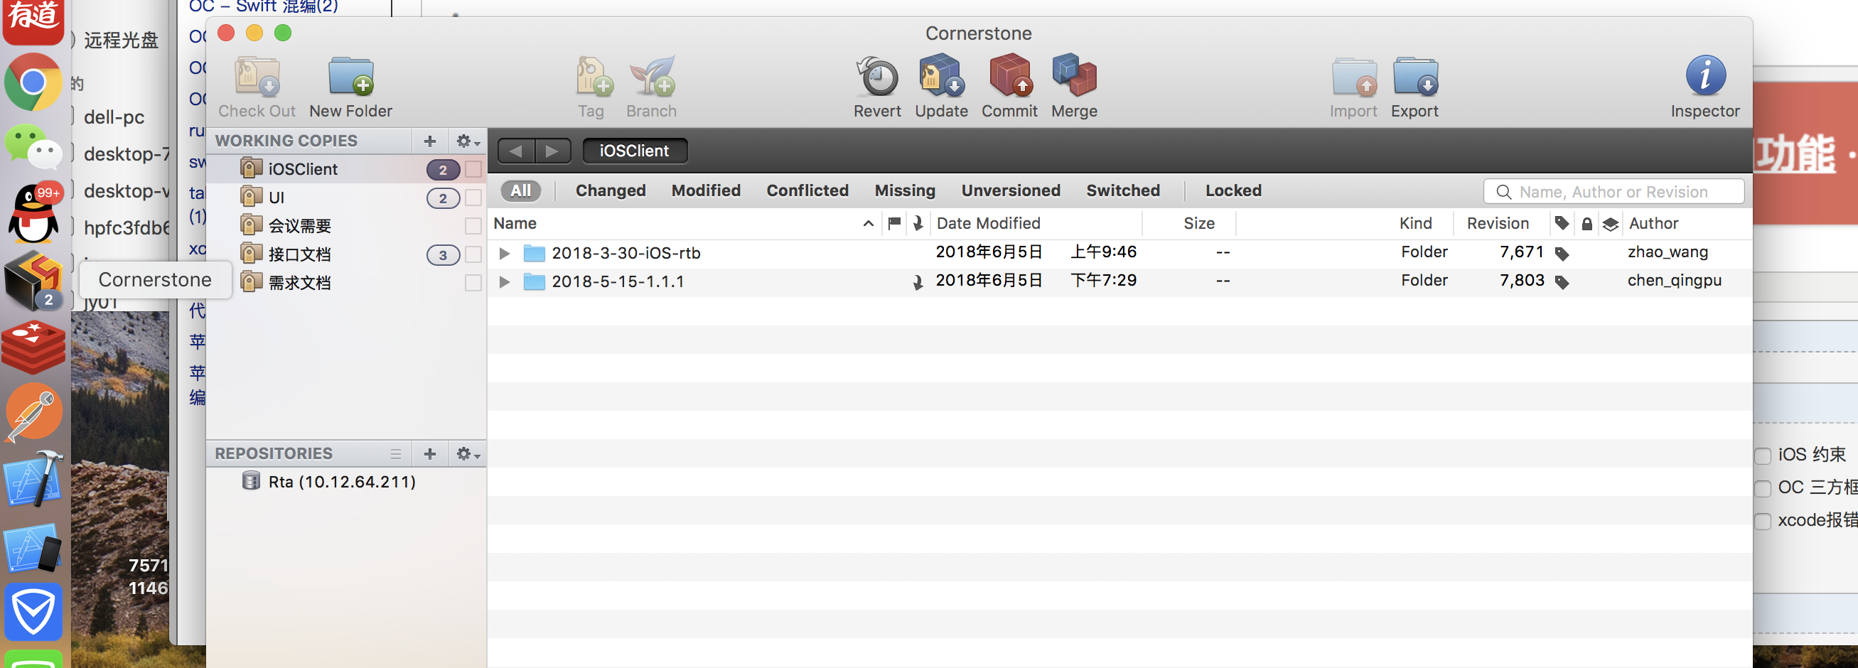Open Working Copies gear dropdown menu
The height and width of the screenshot is (668, 1858).
point(468,141)
